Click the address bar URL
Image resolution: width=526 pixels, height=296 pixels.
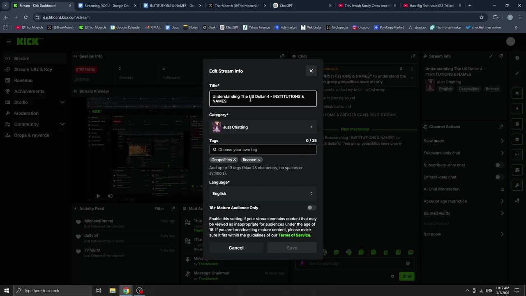(x=66, y=17)
